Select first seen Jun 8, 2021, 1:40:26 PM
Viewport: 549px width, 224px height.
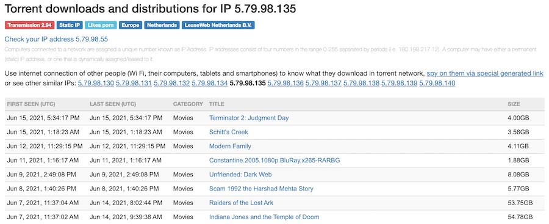click(x=41, y=189)
